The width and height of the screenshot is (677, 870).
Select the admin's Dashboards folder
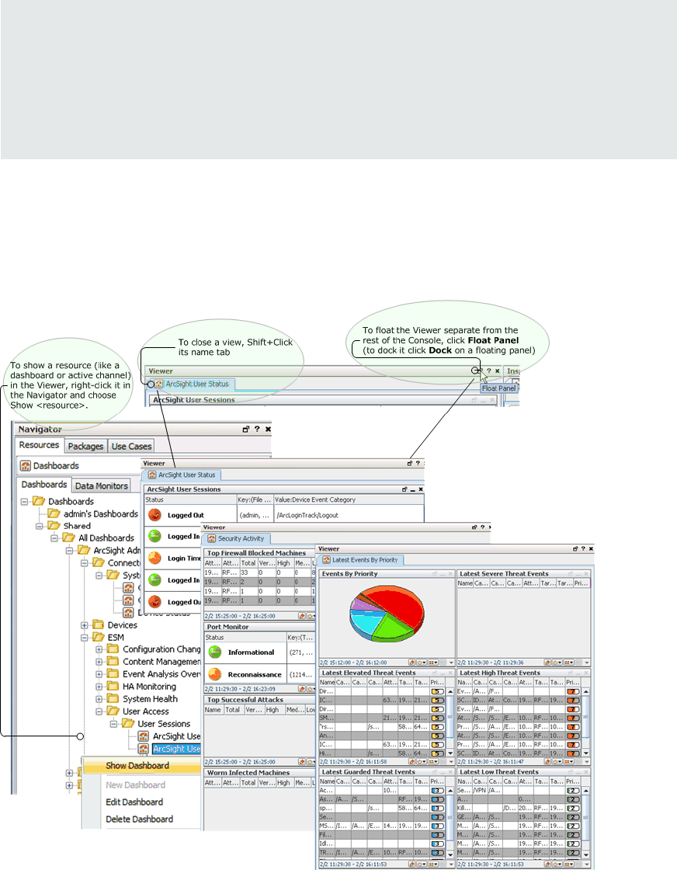coord(93,513)
